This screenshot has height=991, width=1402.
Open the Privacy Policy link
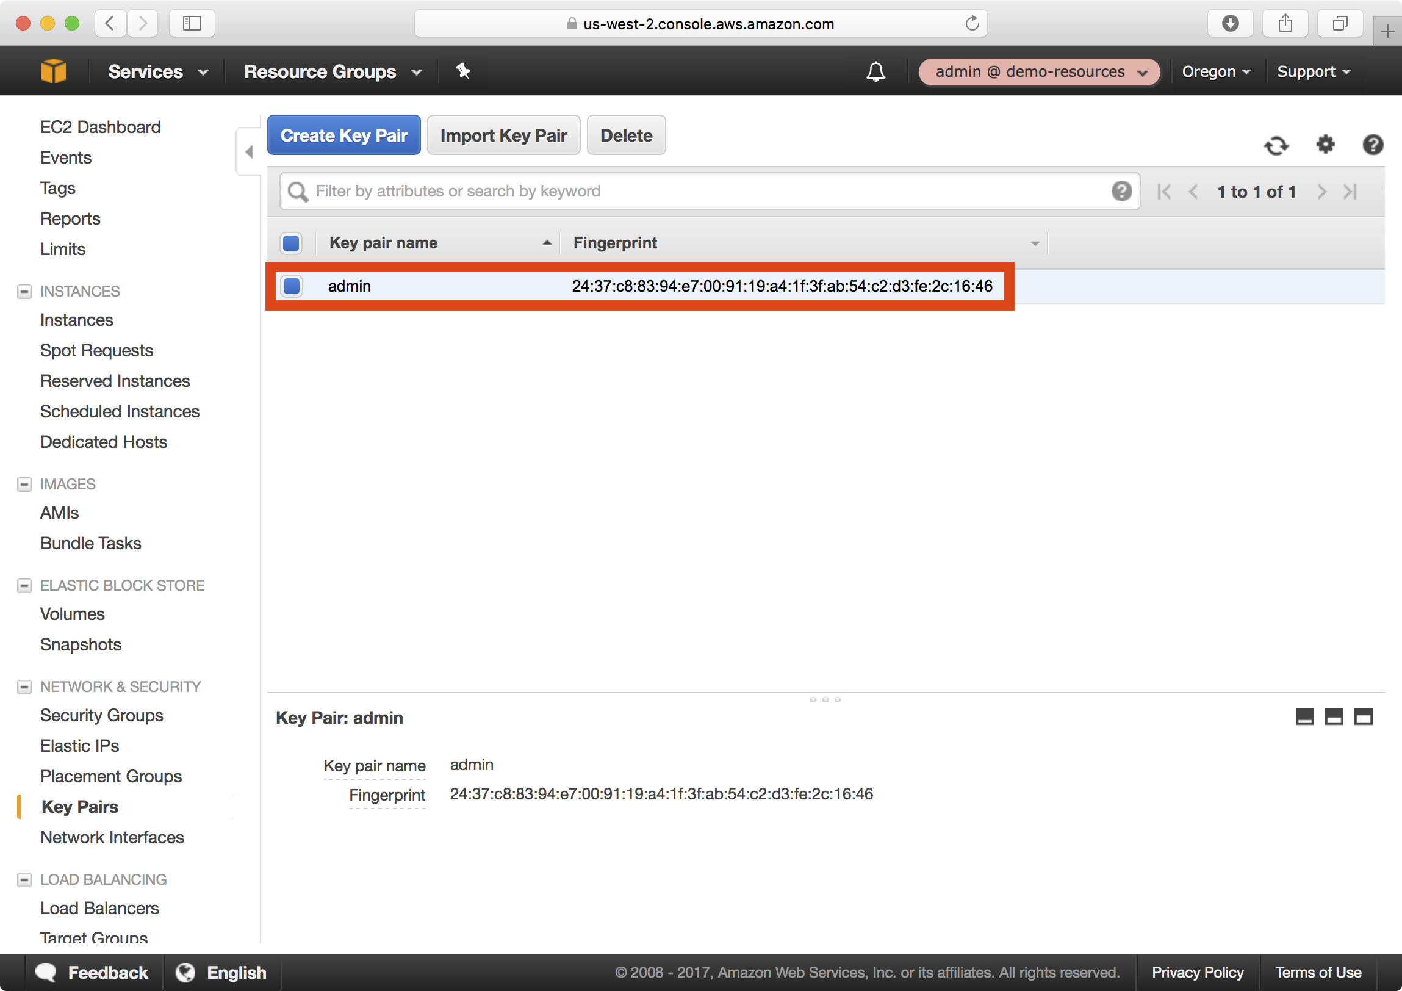pyautogui.click(x=1198, y=972)
